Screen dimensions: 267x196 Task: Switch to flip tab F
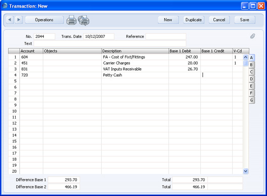251,93
